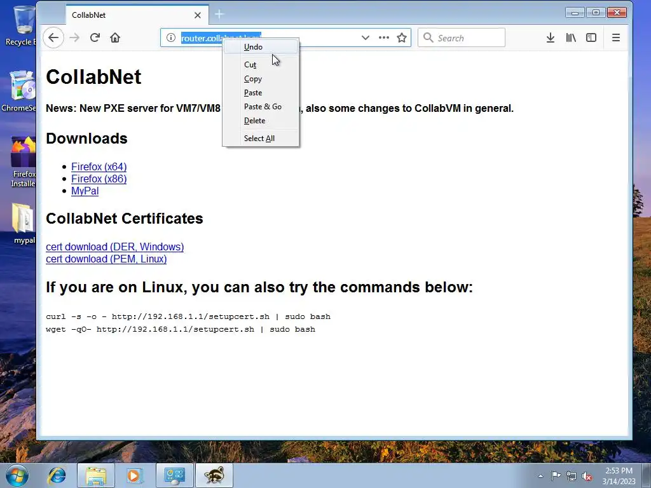Image resolution: width=651 pixels, height=488 pixels.
Task: Close the CollabNet tab
Action: click(198, 15)
